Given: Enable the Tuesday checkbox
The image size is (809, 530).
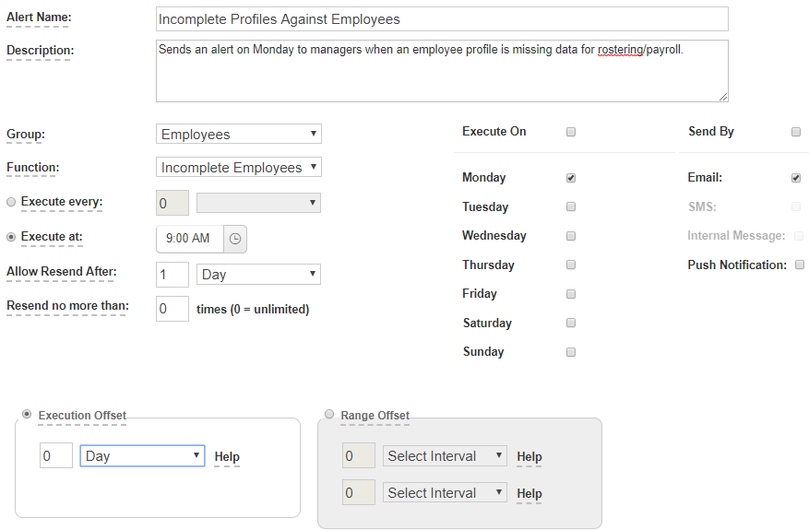Looking at the screenshot, I should pyautogui.click(x=571, y=206).
